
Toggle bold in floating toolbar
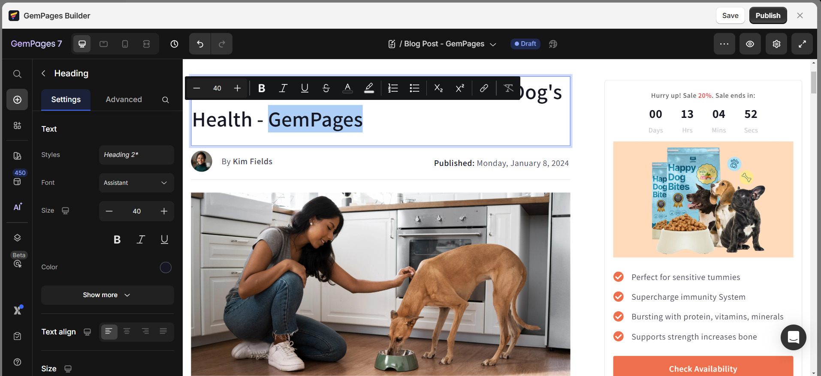tap(262, 88)
